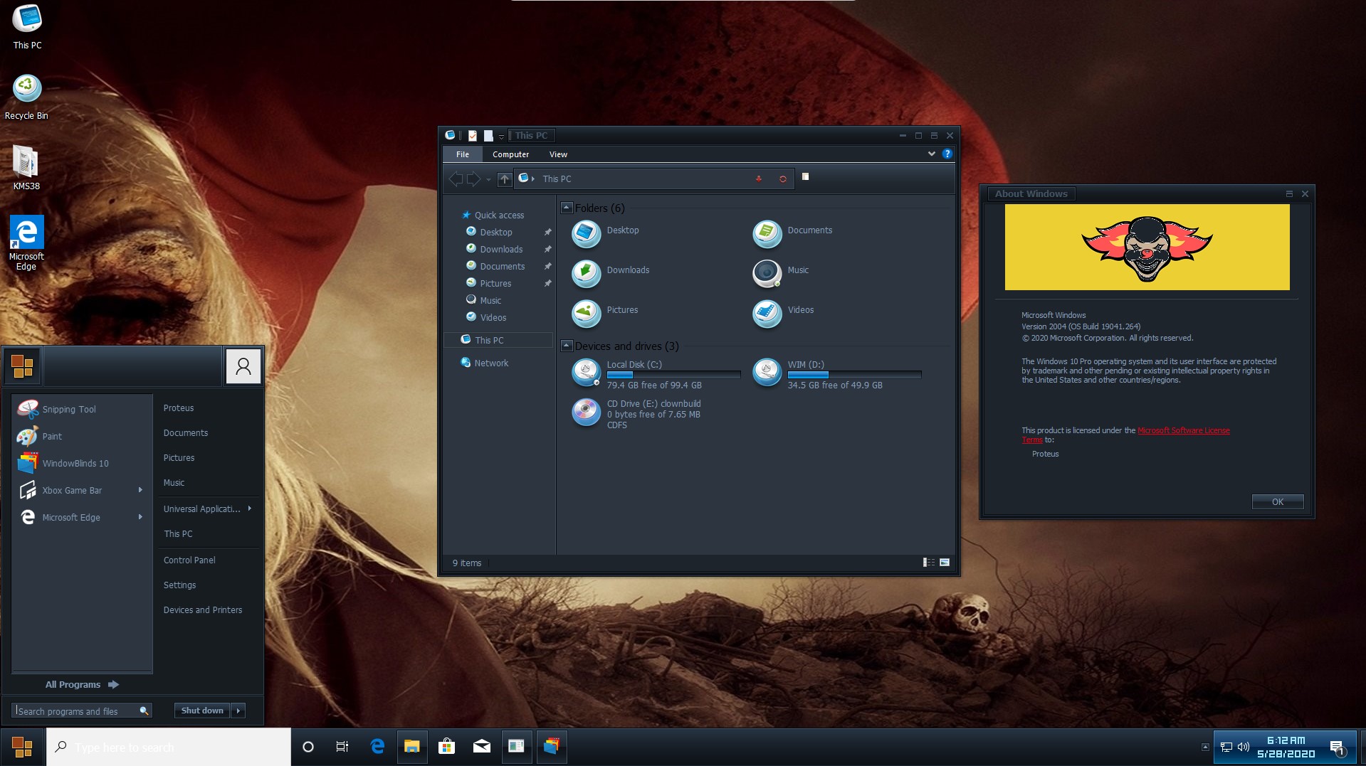
Task: Open recent locations dropdown in Explorer
Action: tap(488, 179)
